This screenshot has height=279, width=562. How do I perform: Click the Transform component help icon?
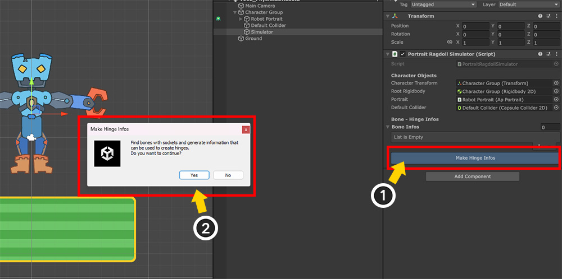coord(540,16)
